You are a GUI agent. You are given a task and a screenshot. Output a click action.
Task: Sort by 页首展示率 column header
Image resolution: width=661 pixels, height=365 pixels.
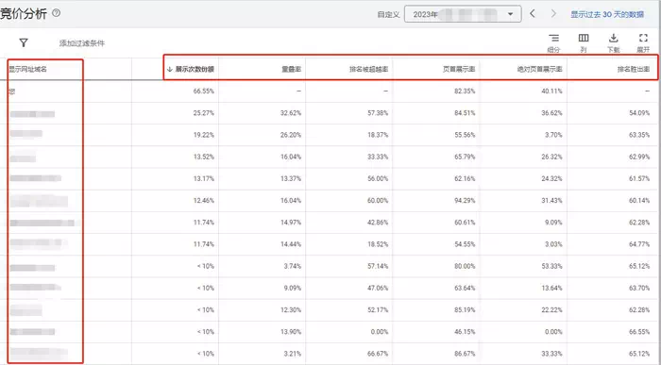coord(459,69)
